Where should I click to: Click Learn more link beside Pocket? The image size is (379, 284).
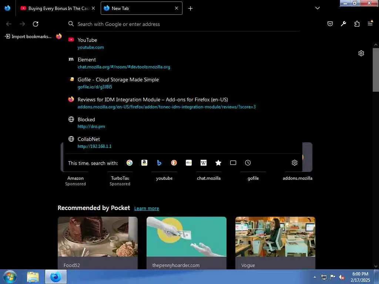tap(147, 209)
